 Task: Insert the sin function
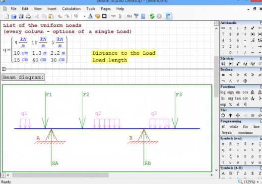pyautogui.click(x=238, y=92)
